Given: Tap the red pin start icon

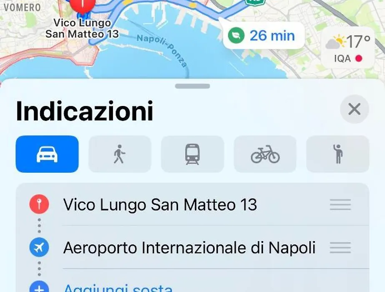Looking at the screenshot, I should coord(39,204).
